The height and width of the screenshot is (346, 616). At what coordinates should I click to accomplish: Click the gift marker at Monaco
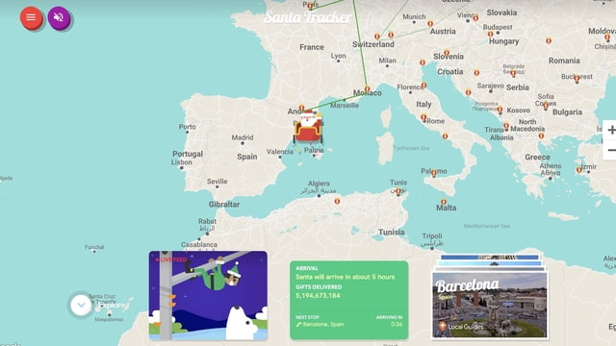coord(367,89)
